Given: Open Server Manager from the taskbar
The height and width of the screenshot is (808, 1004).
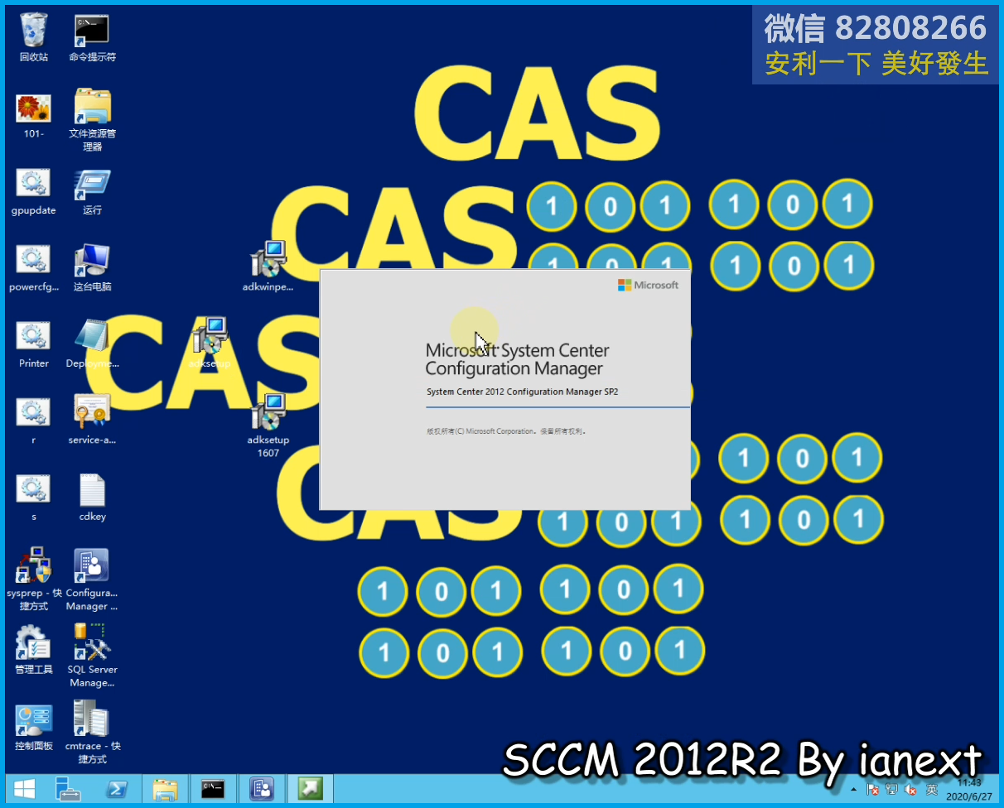Looking at the screenshot, I should 70,789.
